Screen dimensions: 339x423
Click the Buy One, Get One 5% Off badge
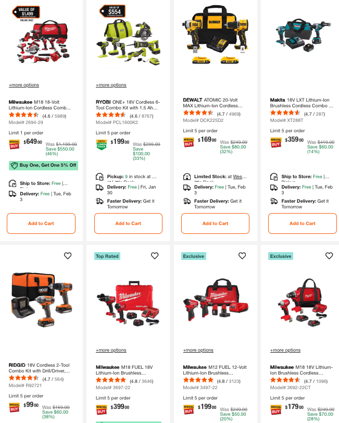pos(43,165)
